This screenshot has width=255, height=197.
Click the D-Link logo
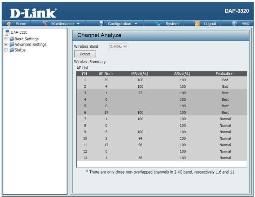[33, 13]
